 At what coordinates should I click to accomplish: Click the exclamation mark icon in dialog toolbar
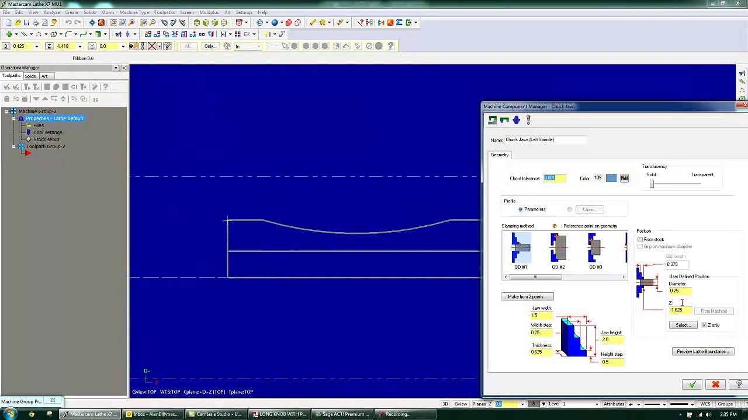click(x=528, y=120)
